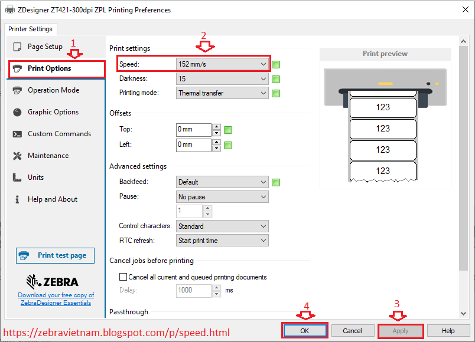
Task: Decrease the Top offset value
Action: click(x=216, y=133)
